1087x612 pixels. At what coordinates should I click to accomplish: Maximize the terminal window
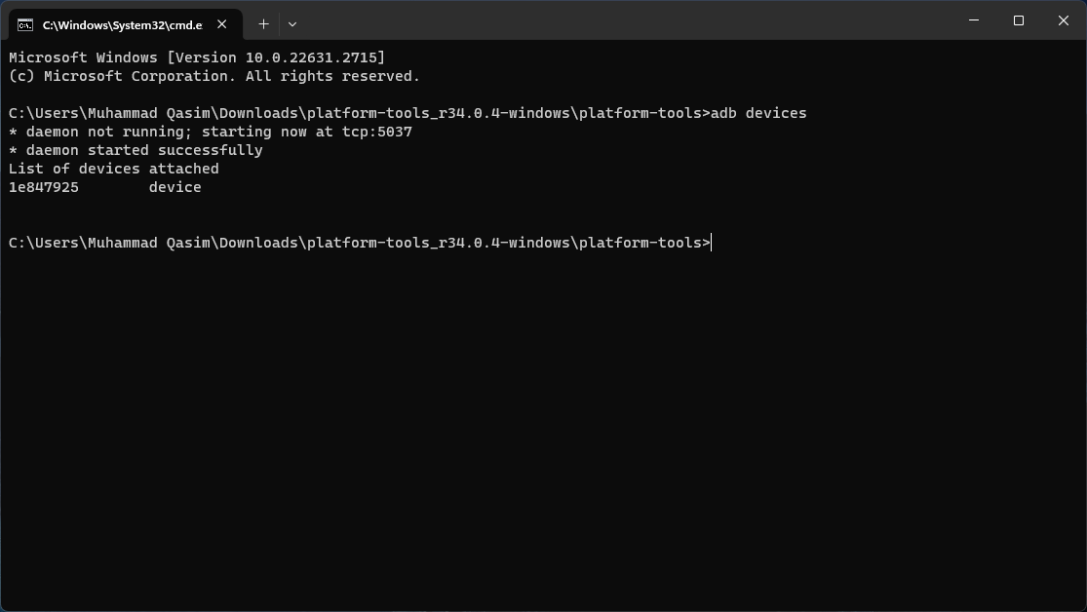click(x=1019, y=20)
